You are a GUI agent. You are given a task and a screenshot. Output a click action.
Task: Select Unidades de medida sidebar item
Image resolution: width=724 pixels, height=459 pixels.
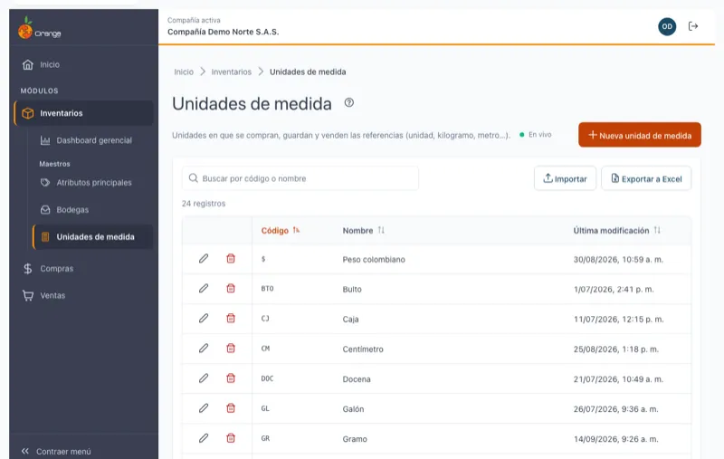pyautogui.click(x=93, y=237)
